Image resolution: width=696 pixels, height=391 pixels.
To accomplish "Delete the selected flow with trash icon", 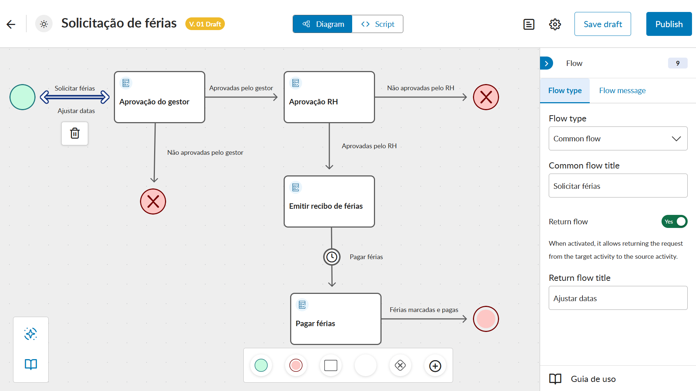I will [75, 133].
